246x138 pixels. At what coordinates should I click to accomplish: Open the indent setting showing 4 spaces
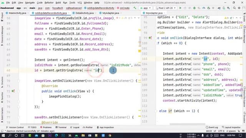pyautogui.click(x=231, y=131)
